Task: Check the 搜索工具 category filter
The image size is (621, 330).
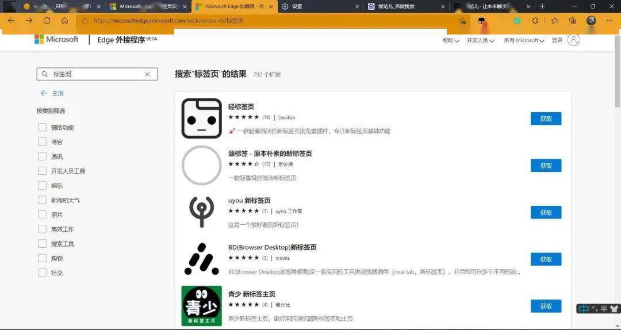Action: point(42,244)
